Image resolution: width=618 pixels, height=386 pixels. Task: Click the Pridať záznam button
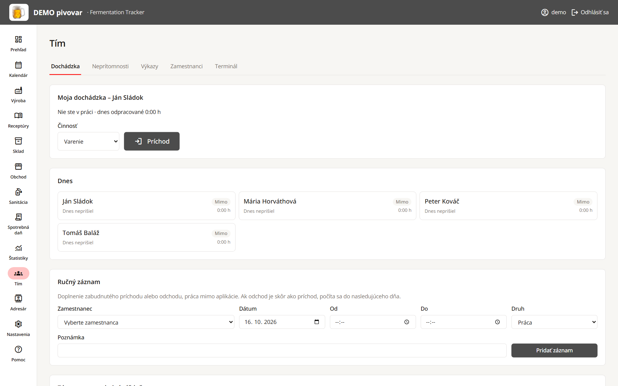click(554, 350)
